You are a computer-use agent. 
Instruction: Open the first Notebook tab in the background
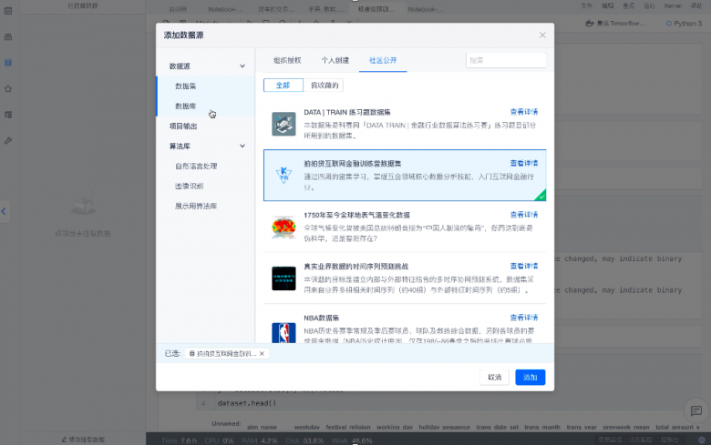tap(225, 9)
